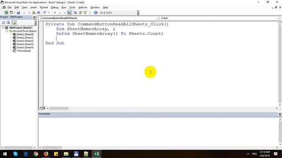Select Sheet1 (Sheet5) in project tree
282x158 pixels.
tap(25, 34)
